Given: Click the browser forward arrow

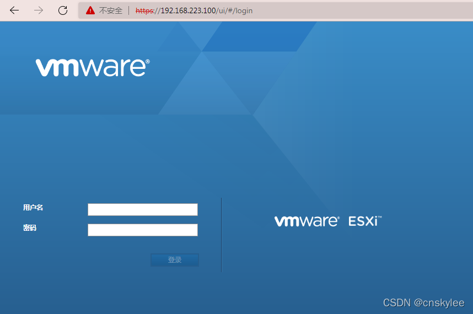Looking at the screenshot, I should point(38,10).
